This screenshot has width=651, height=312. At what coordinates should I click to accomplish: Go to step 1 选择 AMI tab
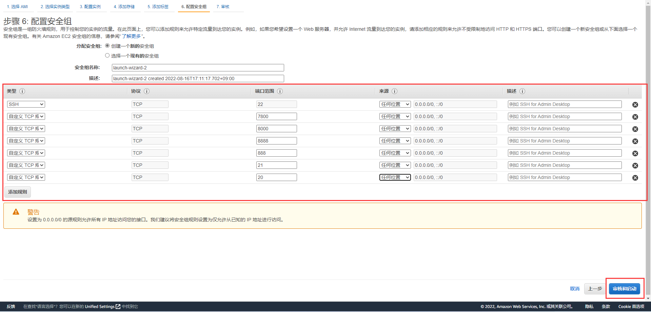[x=17, y=7]
